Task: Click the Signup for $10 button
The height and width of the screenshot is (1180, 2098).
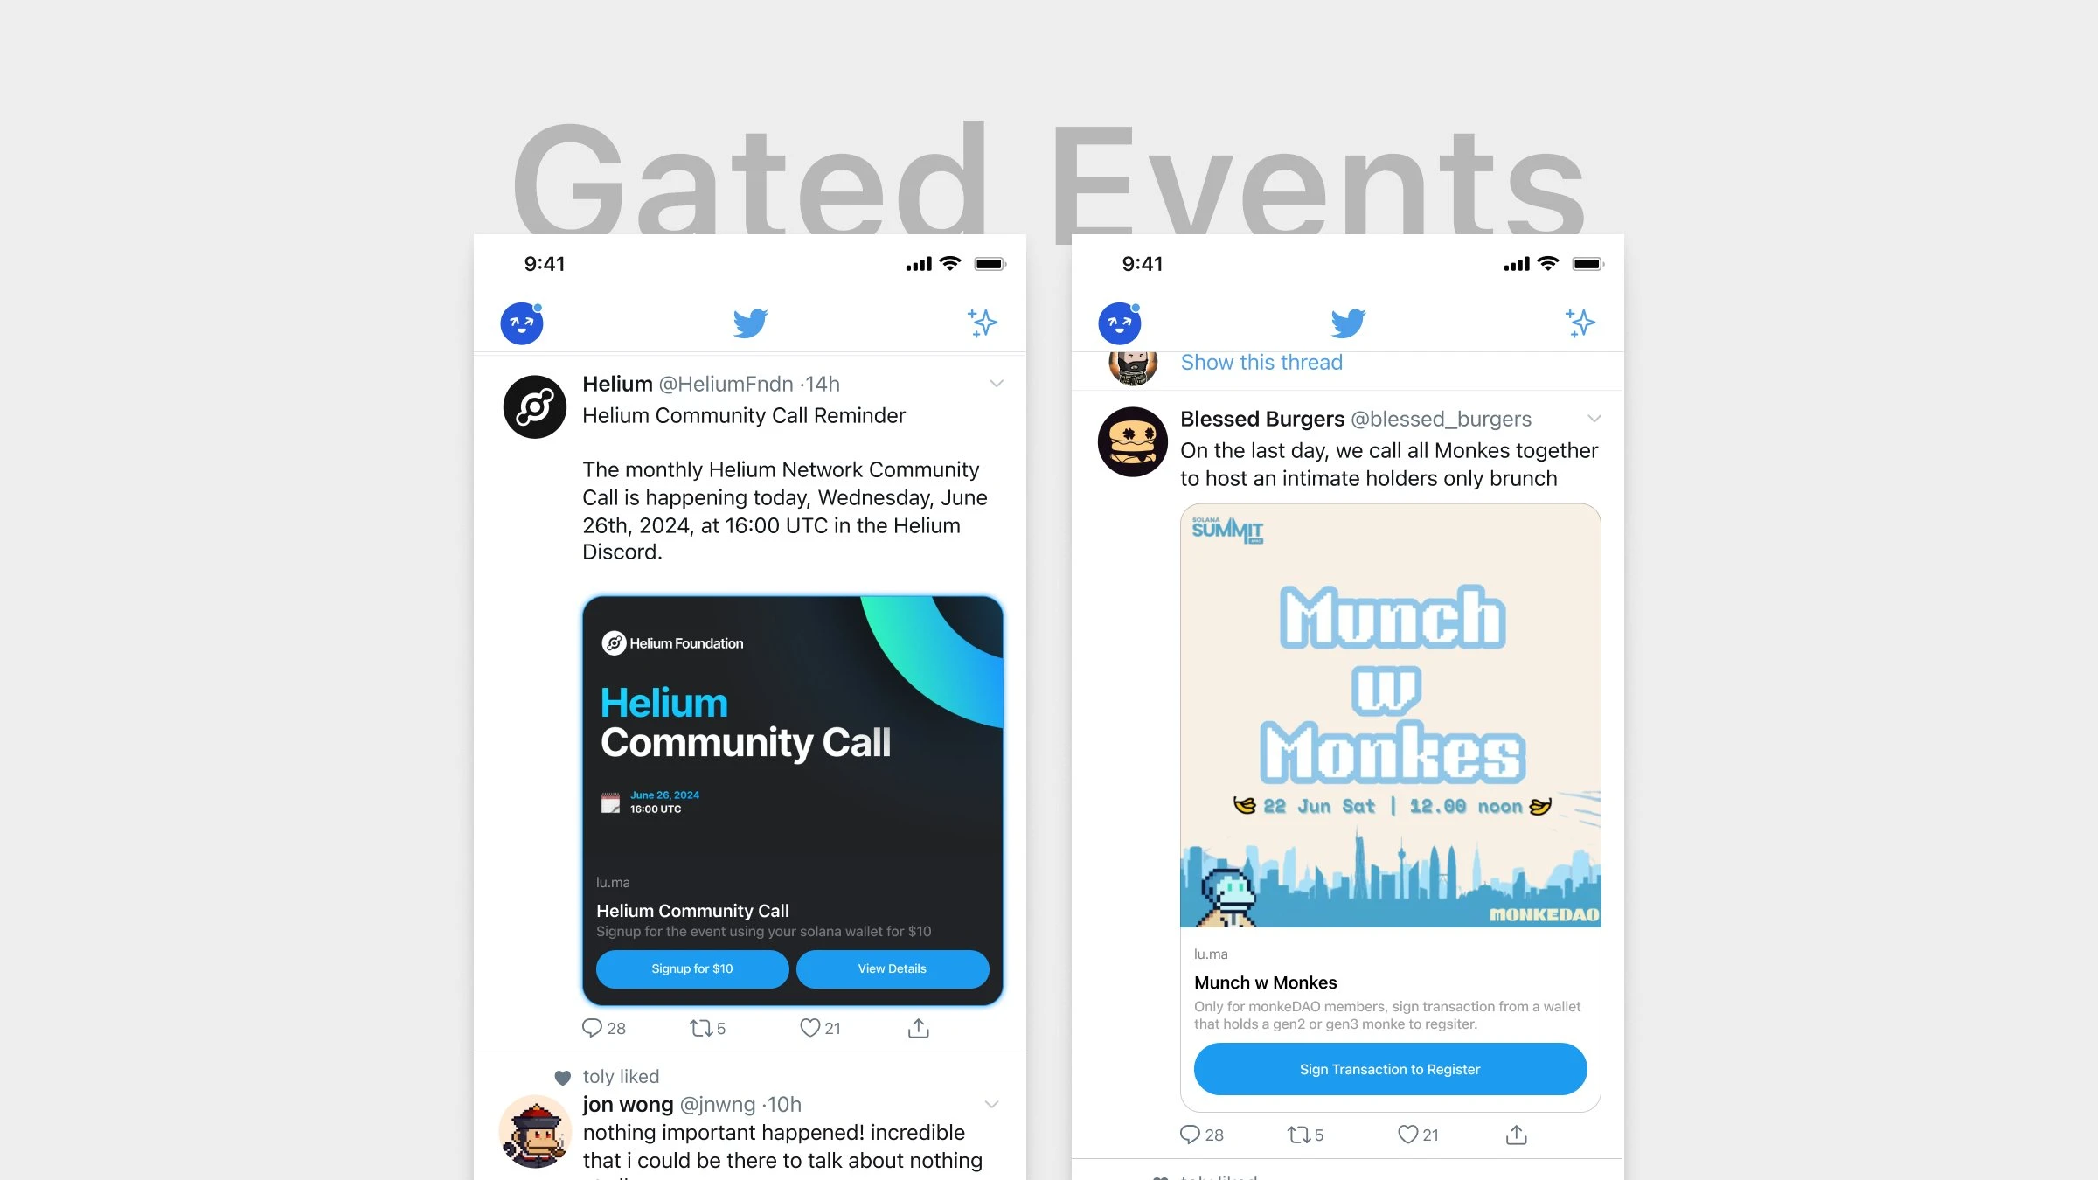Action: click(x=691, y=968)
